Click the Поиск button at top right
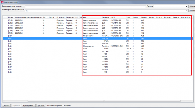This screenshot has height=108, width=195. pos(192,6)
